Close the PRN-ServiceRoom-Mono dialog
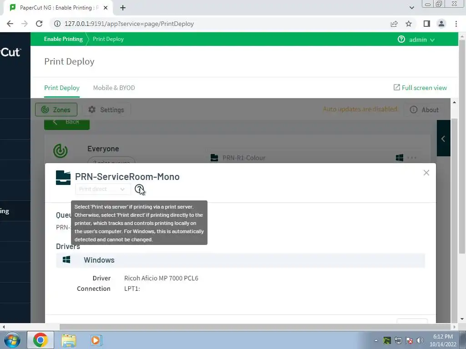 coord(426,173)
